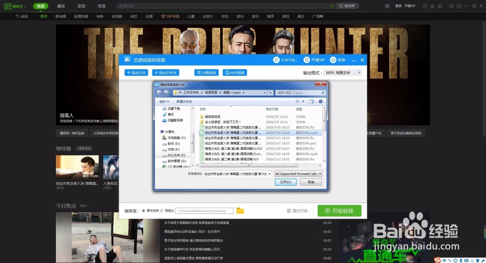Open the 输出格式 MP4 dropdown
The image size is (486, 263).
343,72
